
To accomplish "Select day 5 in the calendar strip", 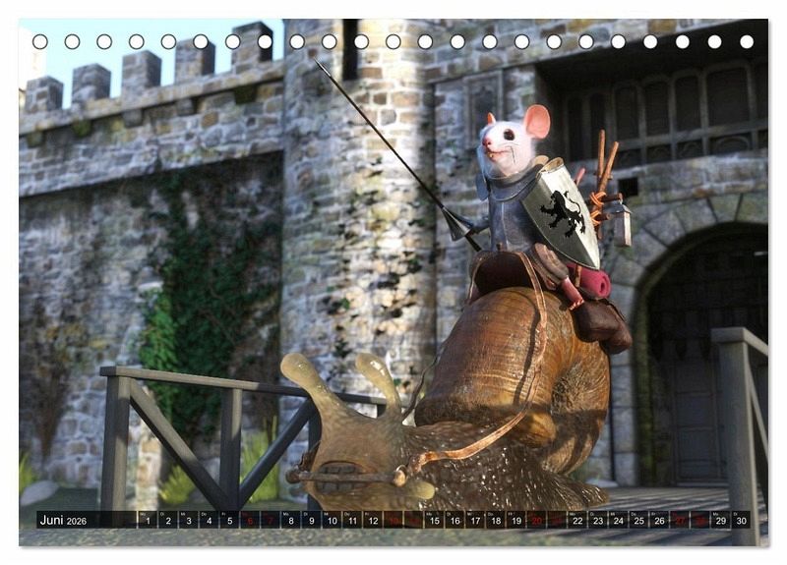I will [228, 520].
